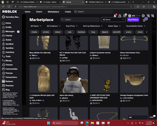Show hidden system tray icons
Viewport: 157px width, 126px height.
coord(128,123)
